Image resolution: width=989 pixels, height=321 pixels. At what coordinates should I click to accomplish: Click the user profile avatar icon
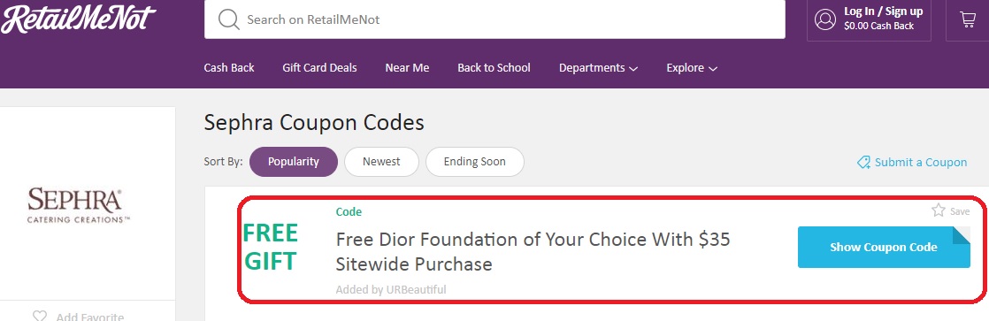click(825, 19)
